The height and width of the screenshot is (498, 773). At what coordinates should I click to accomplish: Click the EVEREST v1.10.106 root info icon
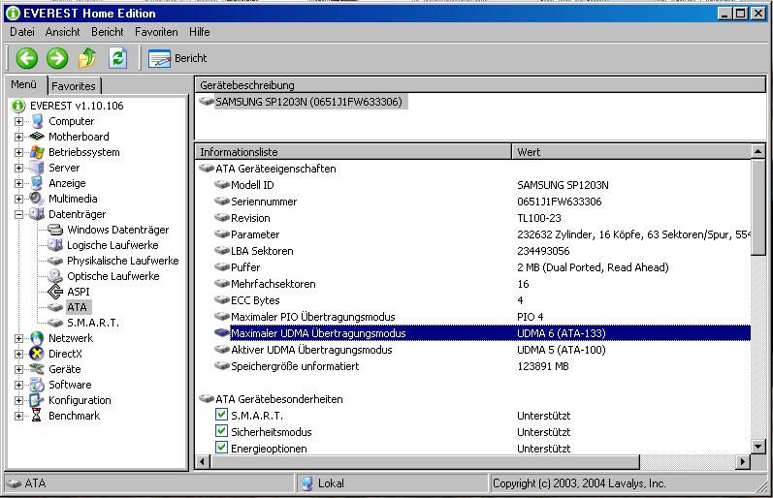[18, 106]
